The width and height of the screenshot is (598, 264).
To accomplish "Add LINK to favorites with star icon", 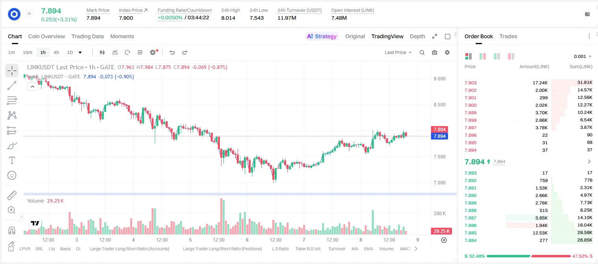I will point(29,14).
